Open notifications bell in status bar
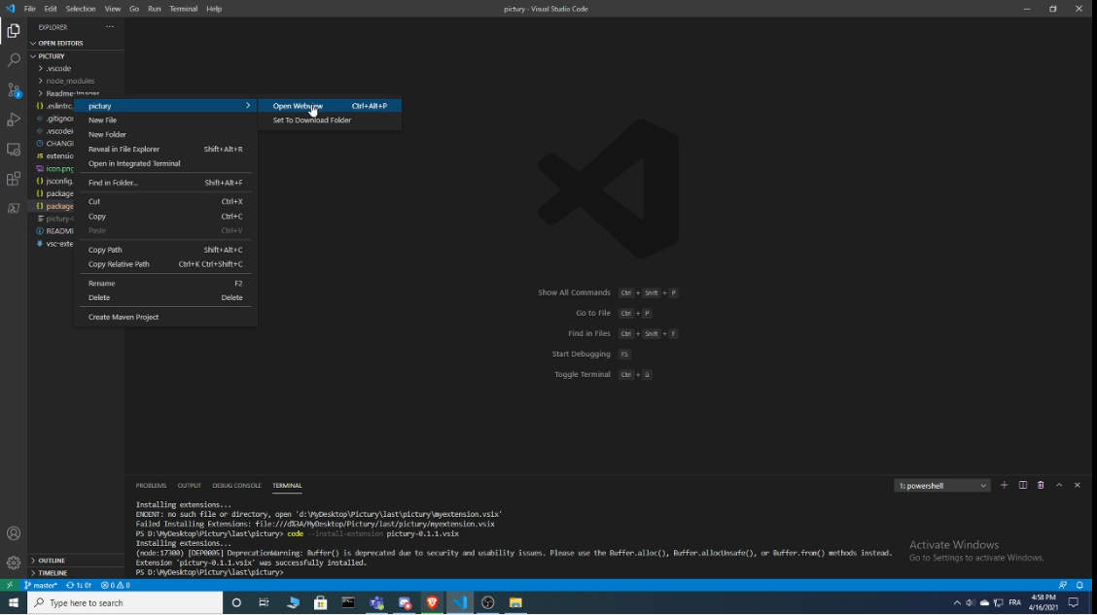This screenshot has height=615, width=1097. (x=1079, y=585)
